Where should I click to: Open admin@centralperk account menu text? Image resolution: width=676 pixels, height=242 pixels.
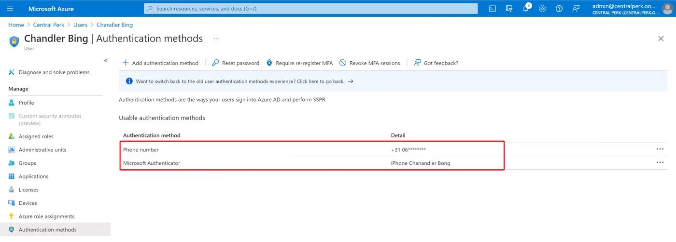pos(624,9)
